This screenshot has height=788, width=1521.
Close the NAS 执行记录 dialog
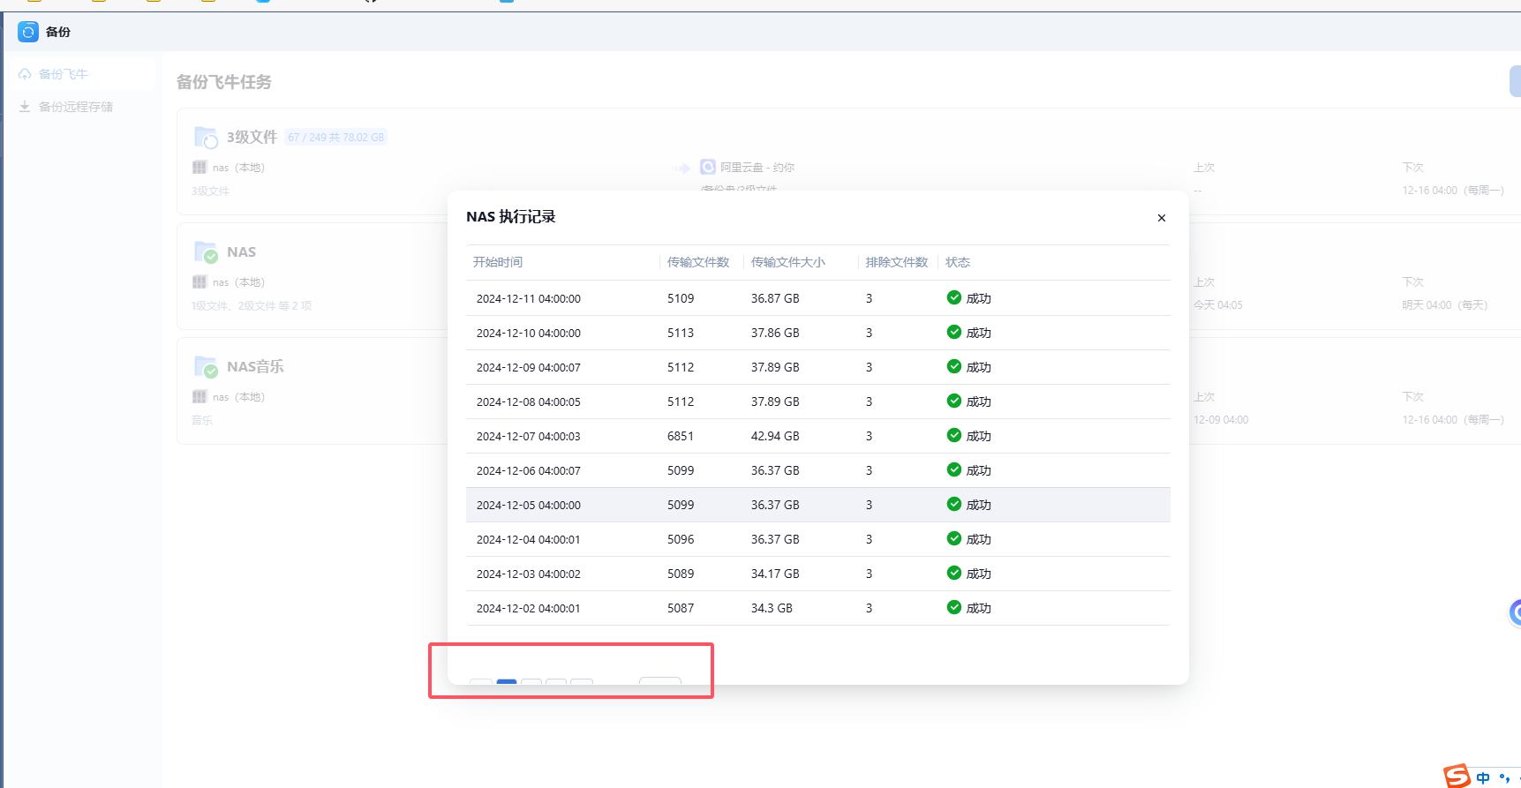point(1162,218)
